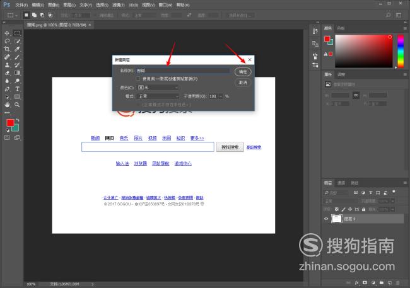Pick foreground color swatch in toolbar
The image size is (410, 288).
(10, 122)
